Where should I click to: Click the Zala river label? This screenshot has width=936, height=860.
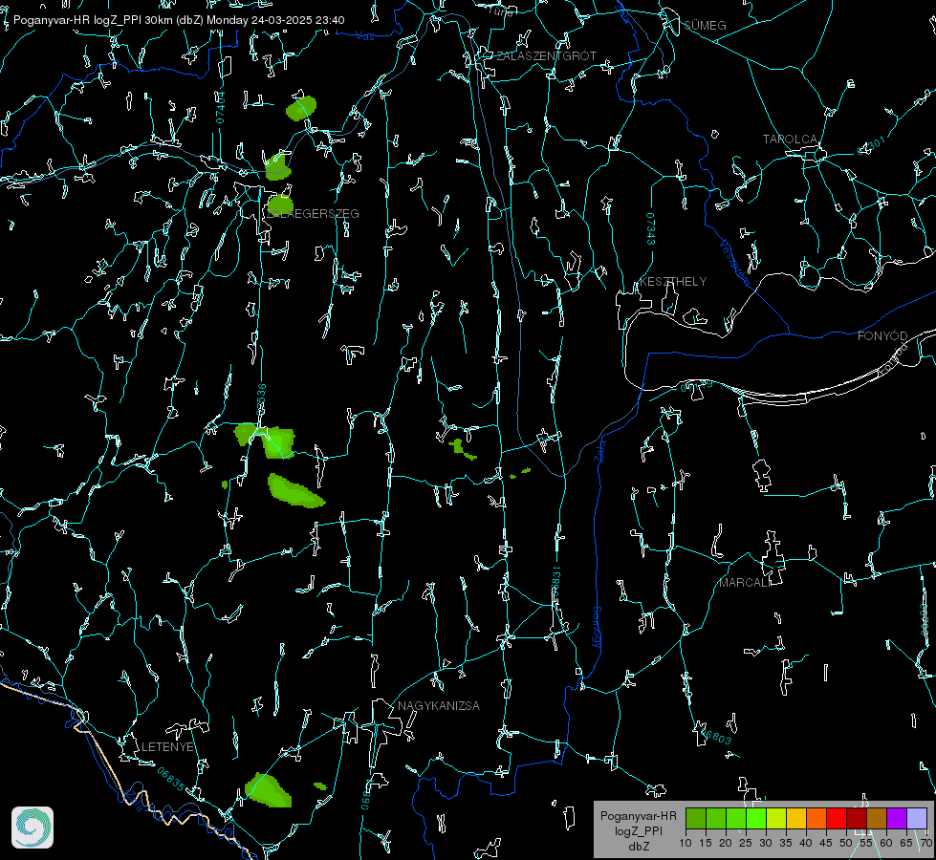600,449
